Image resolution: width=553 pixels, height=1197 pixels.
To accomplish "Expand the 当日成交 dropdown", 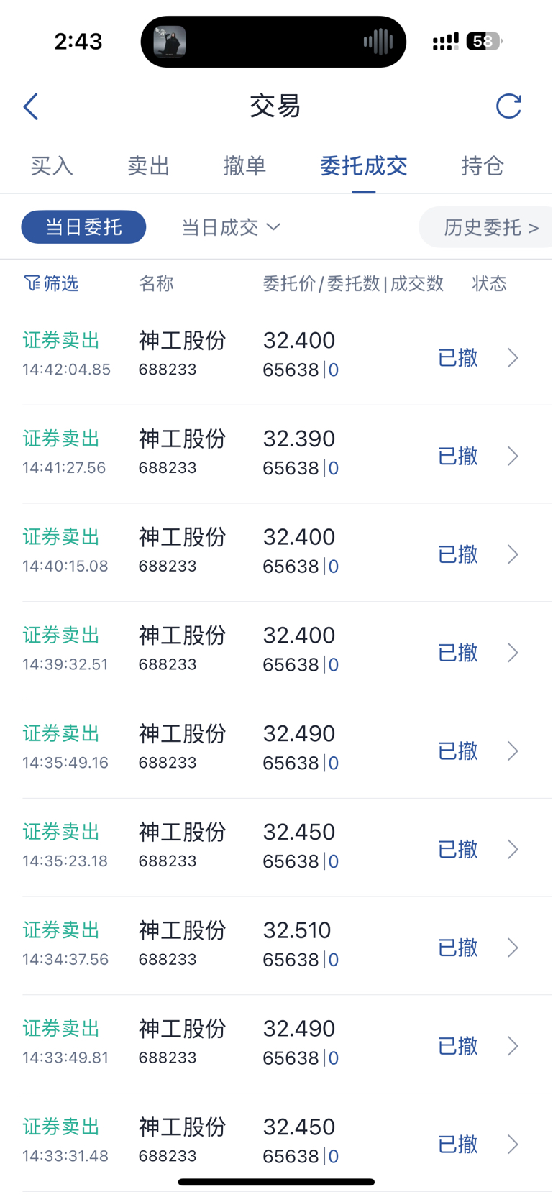I will [x=230, y=227].
